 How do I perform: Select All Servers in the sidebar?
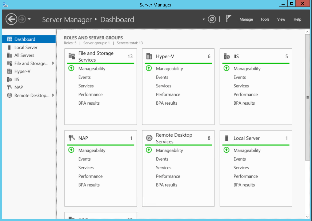24,55
